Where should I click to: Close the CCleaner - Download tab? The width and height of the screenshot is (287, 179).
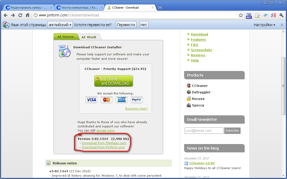point(153,8)
